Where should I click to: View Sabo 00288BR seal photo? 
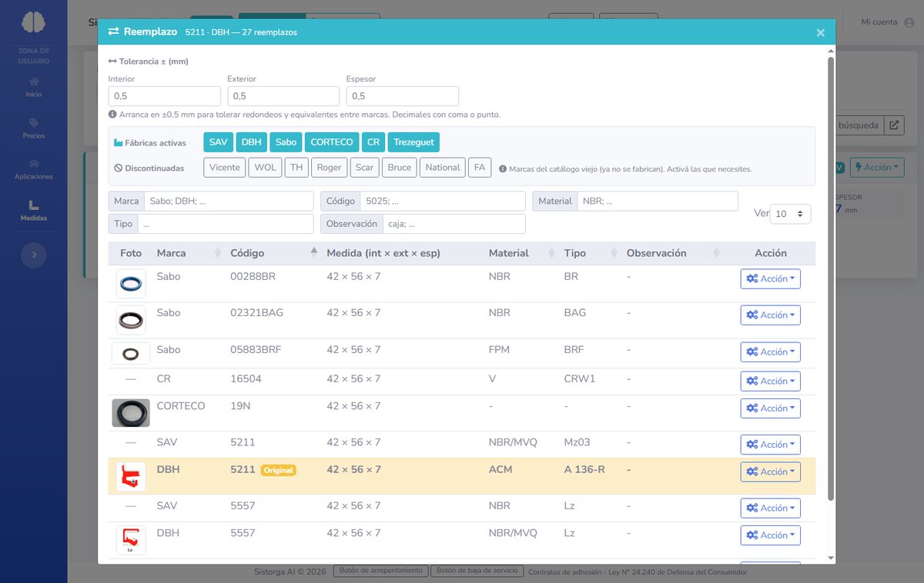click(x=131, y=284)
